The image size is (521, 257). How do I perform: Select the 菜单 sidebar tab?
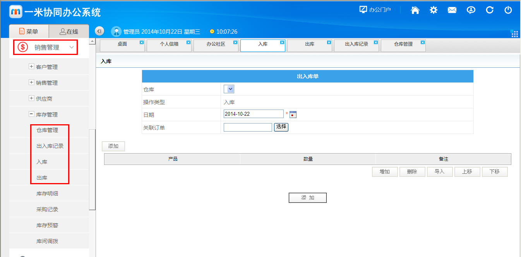tap(29, 31)
